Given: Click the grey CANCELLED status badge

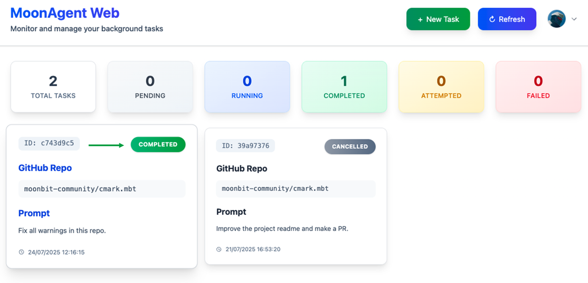Looking at the screenshot, I should pos(350,147).
